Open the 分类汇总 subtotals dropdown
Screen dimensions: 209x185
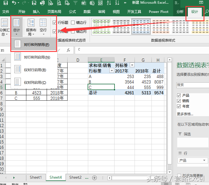tap(4, 27)
